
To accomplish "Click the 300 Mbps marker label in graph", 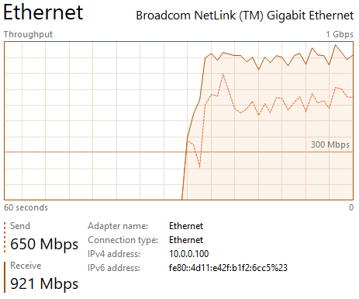I will pos(330,144).
